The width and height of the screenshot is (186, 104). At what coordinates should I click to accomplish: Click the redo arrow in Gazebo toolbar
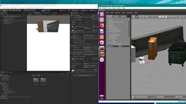[x=153, y=17]
